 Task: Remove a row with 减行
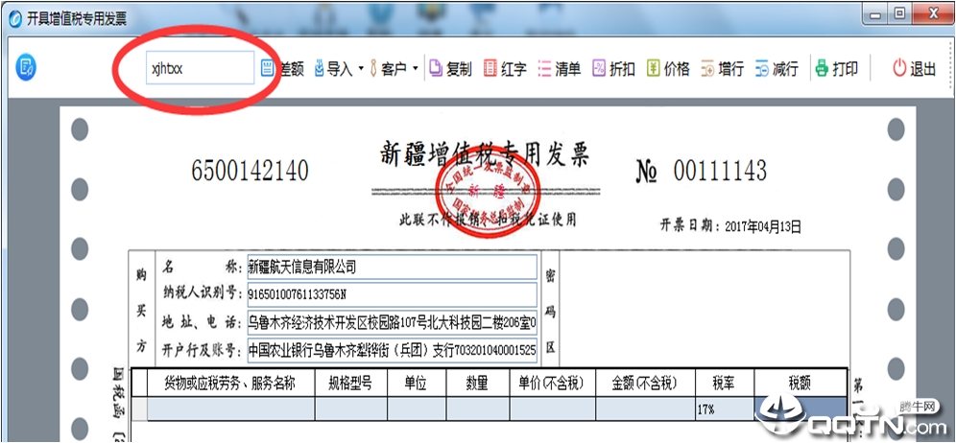click(x=777, y=68)
